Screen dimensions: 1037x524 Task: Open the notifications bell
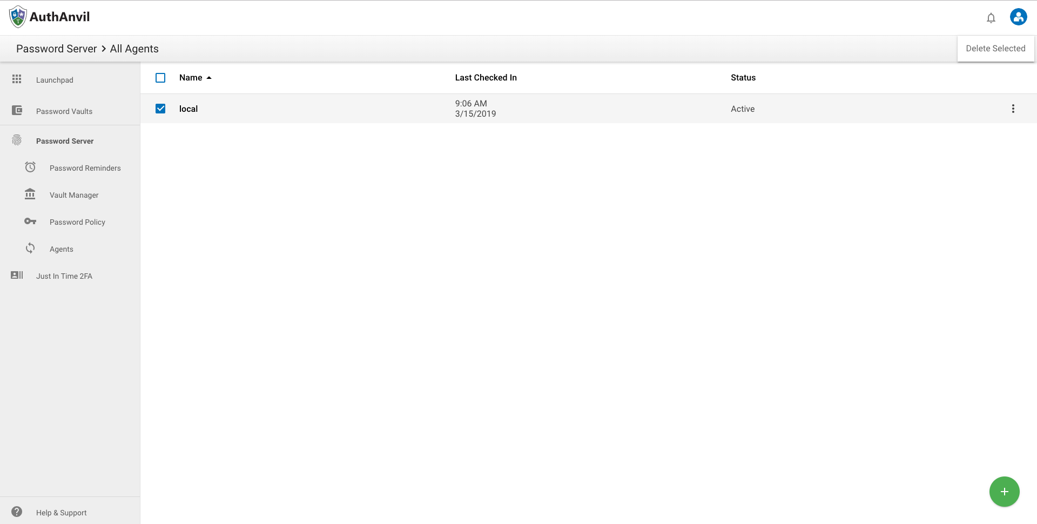991,18
